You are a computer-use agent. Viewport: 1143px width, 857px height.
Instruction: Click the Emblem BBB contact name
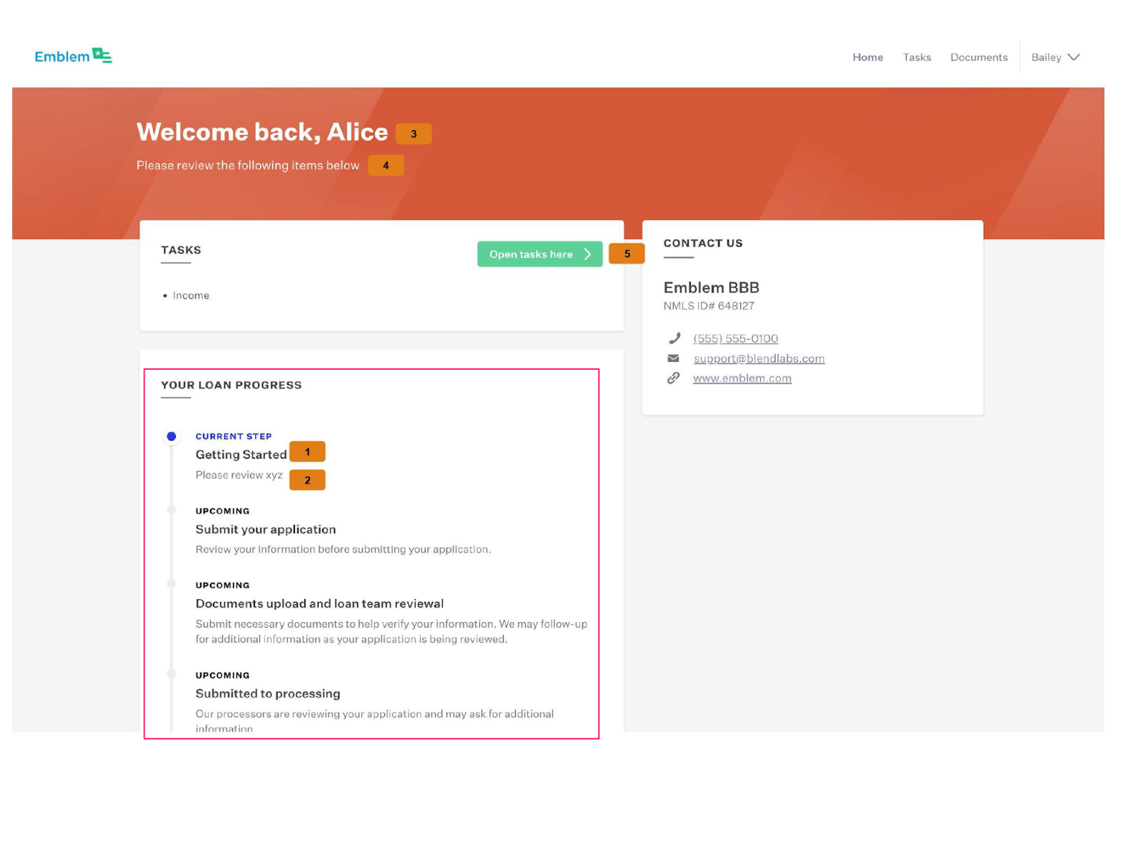pyautogui.click(x=711, y=288)
